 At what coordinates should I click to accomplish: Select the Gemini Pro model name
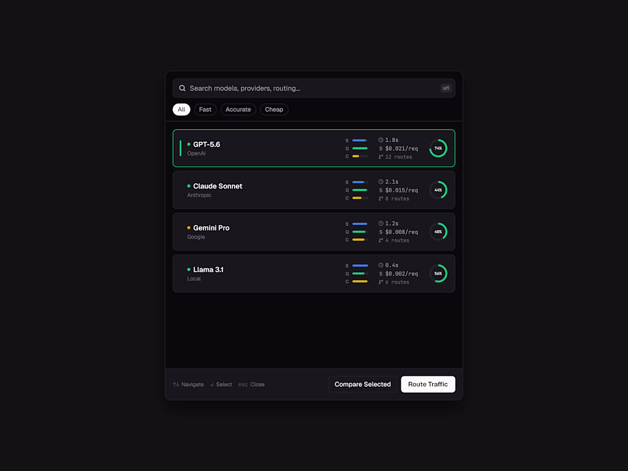click(x=211, y=228)
